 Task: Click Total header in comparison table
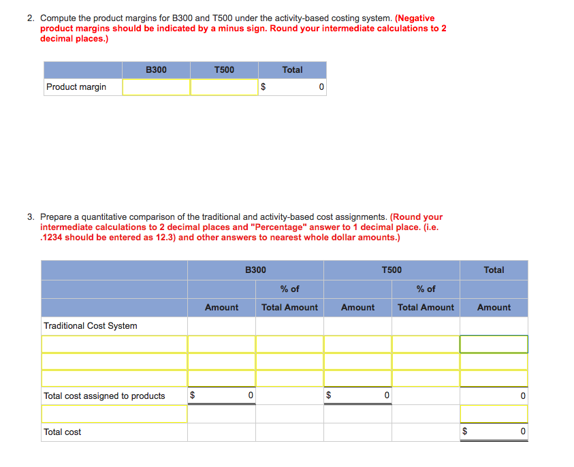pos(494,270)
